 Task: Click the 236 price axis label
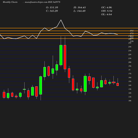130,51
